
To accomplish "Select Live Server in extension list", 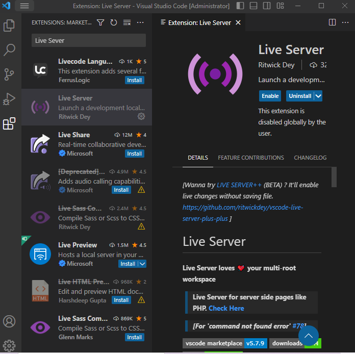I will pos(87,107).
